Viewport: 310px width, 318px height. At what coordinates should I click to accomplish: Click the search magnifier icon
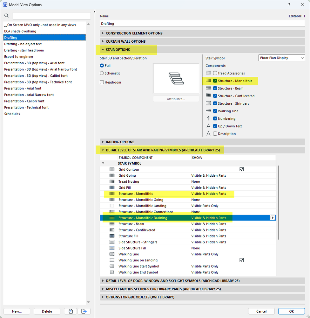[6, 16]
